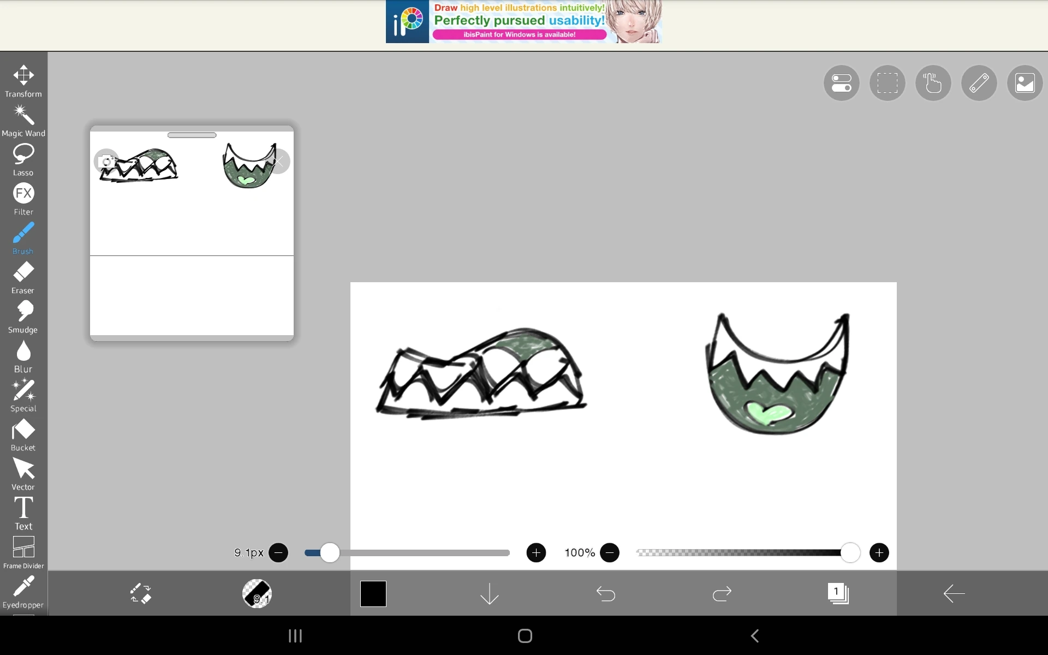Open brush settings thumbnail 9.1
The width and height of the screenshot is (1048, 655).
(257, 593)
